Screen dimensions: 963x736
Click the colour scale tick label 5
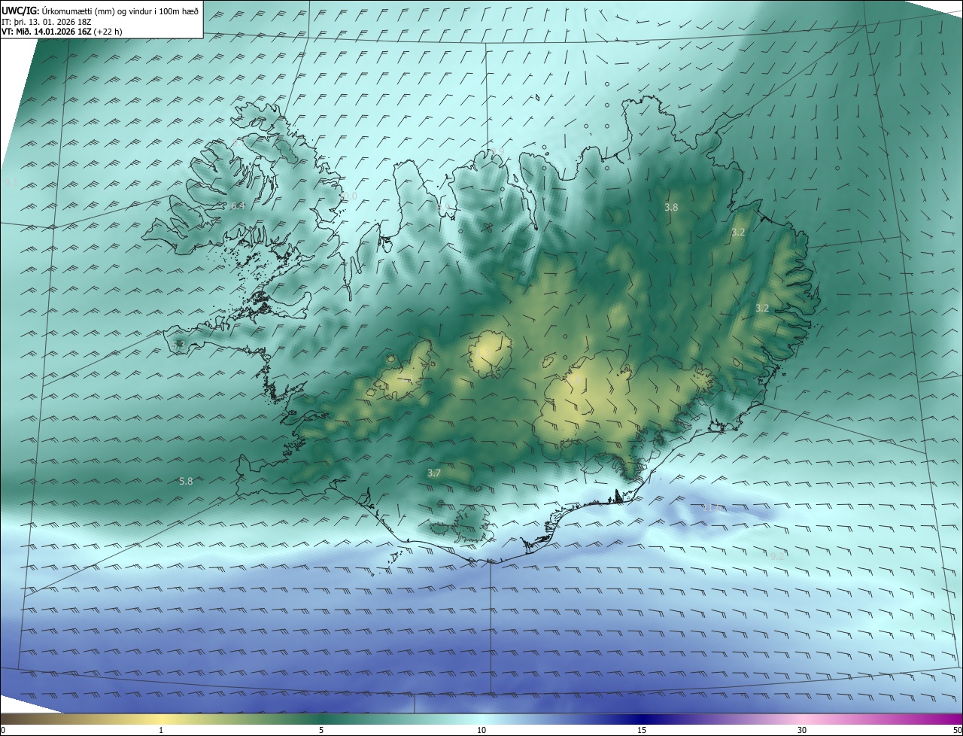click(x=321, y=730)
